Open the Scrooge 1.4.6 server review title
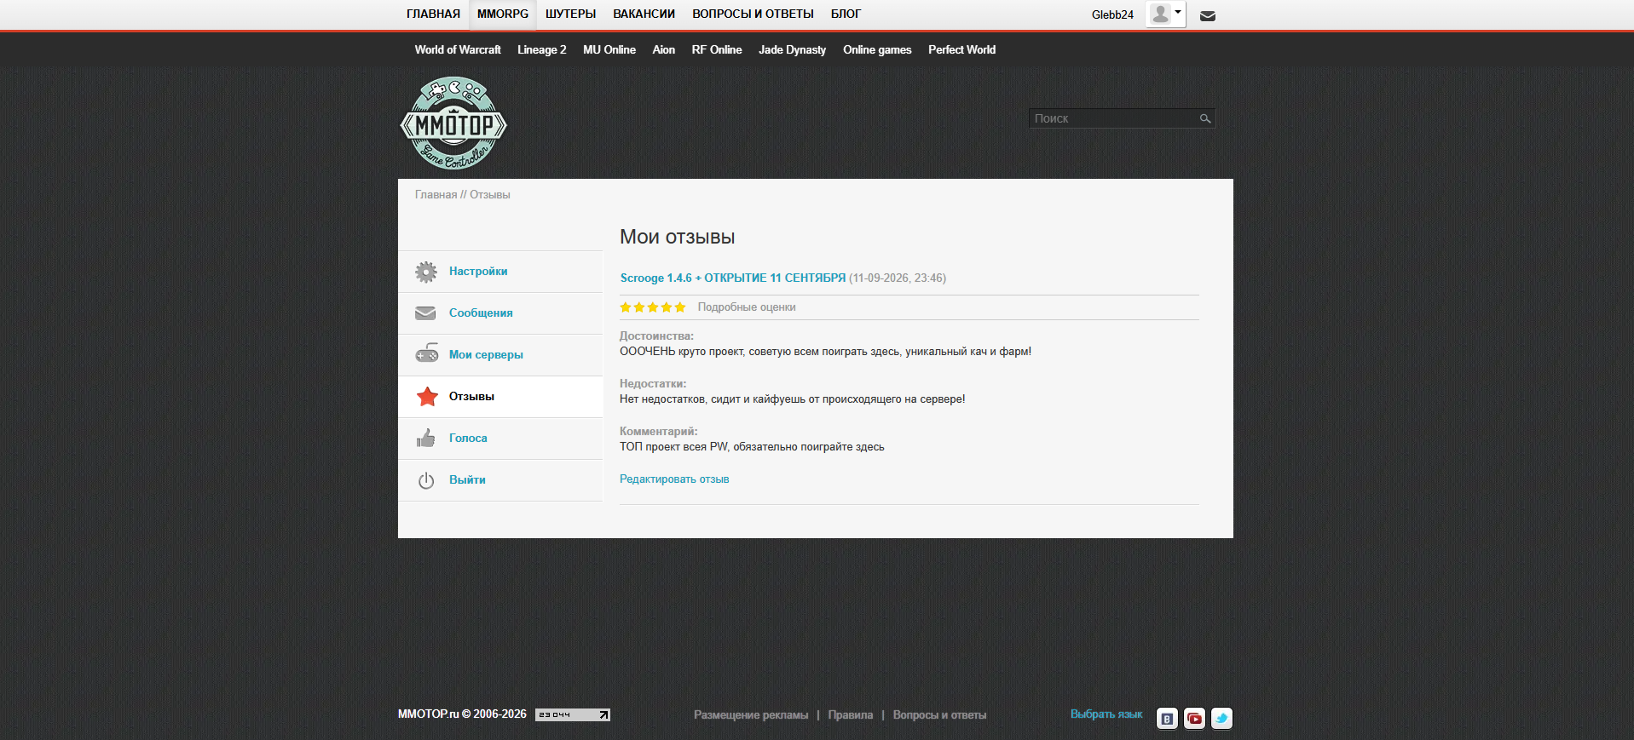Screen dimensions: 1634x740 [733, 278]
